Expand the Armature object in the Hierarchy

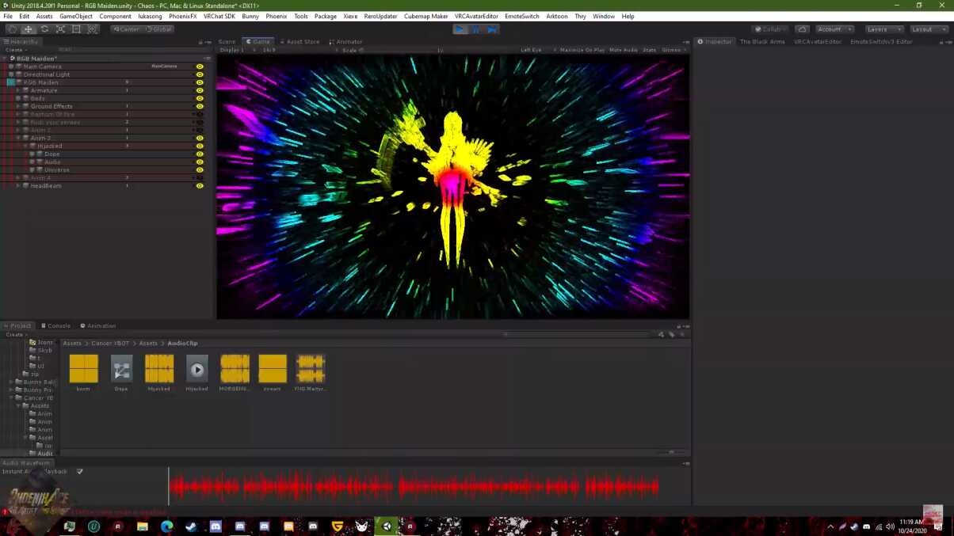pyautogui.click(x=19, y=89)
